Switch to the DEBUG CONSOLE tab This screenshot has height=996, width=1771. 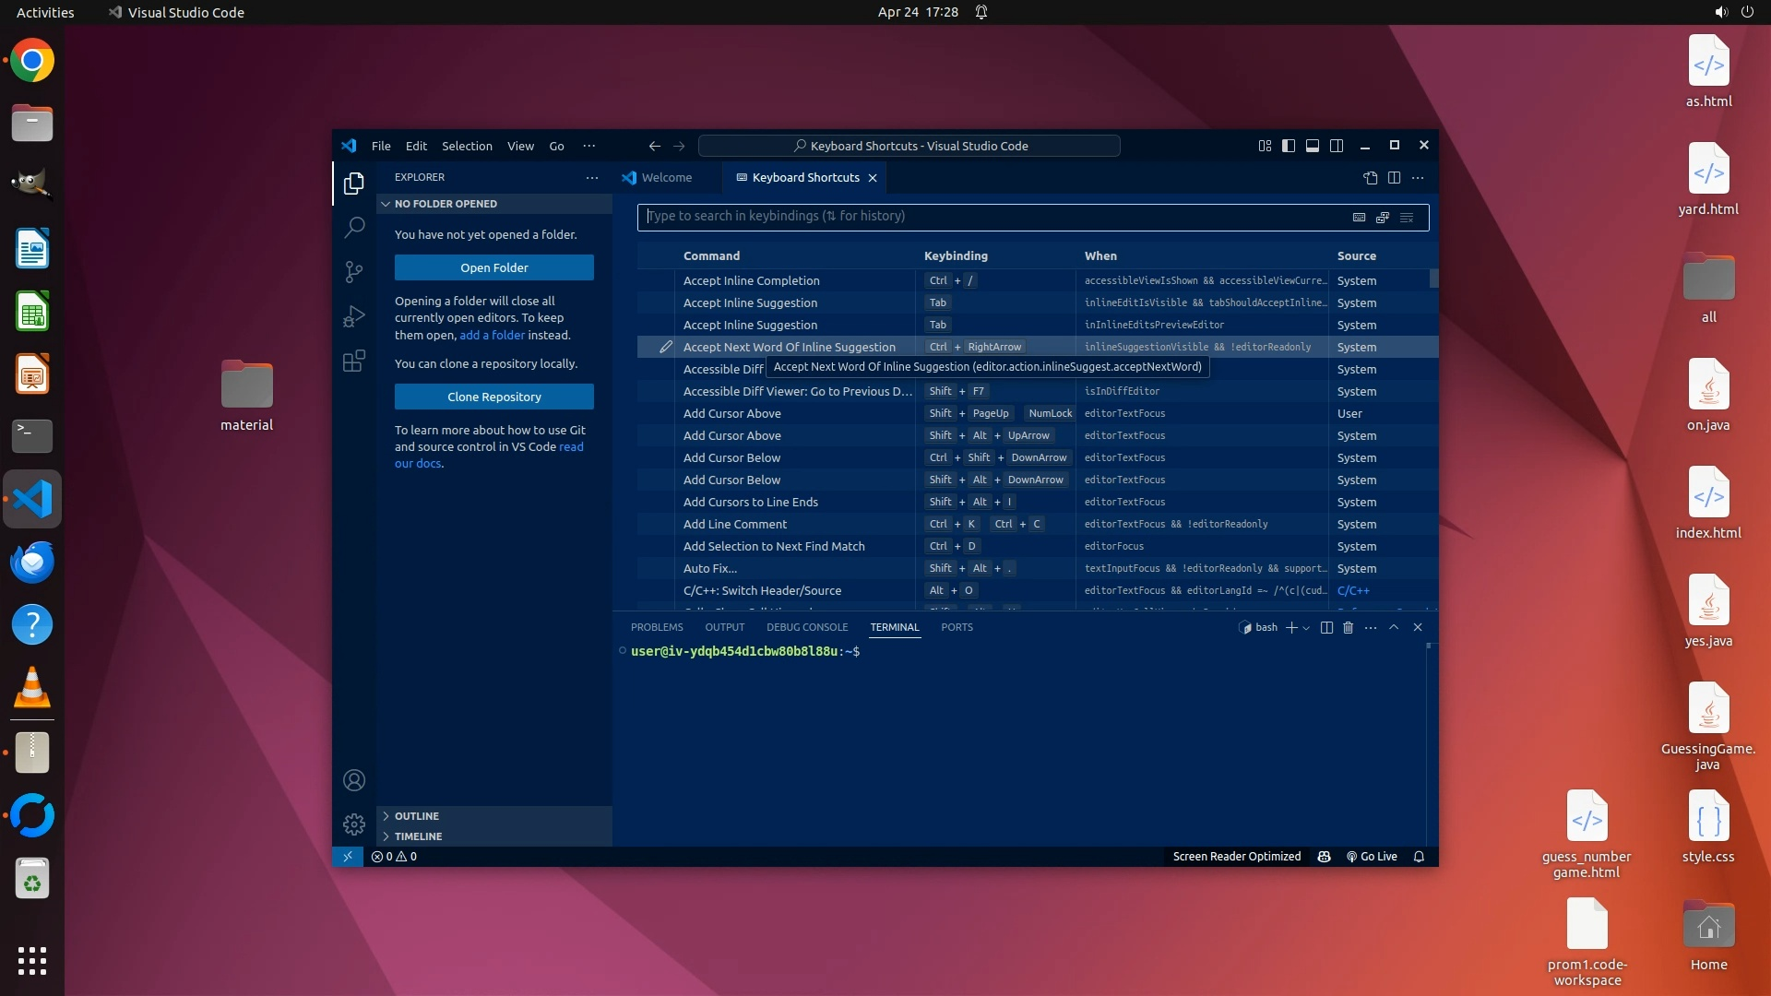806,627
